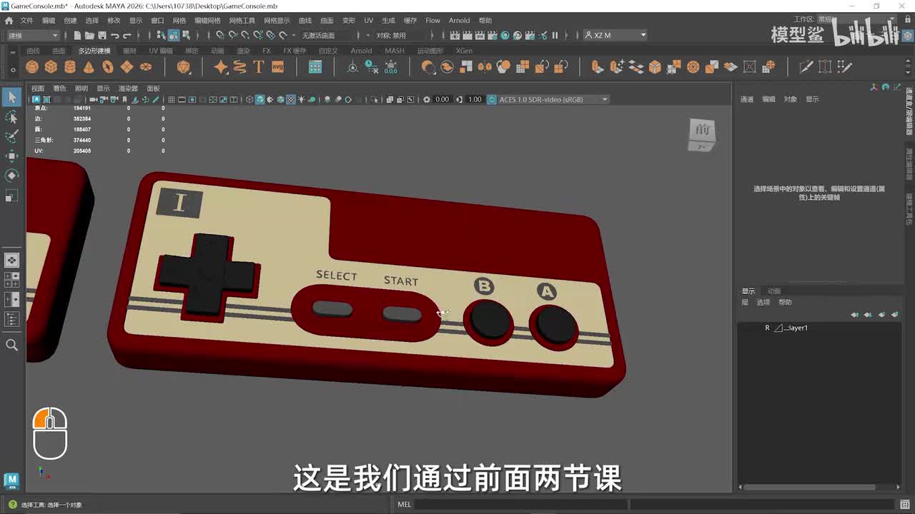Screen dimensions: 915x514
Task: Create polygon type text with T icon
Action: point(258,67)
